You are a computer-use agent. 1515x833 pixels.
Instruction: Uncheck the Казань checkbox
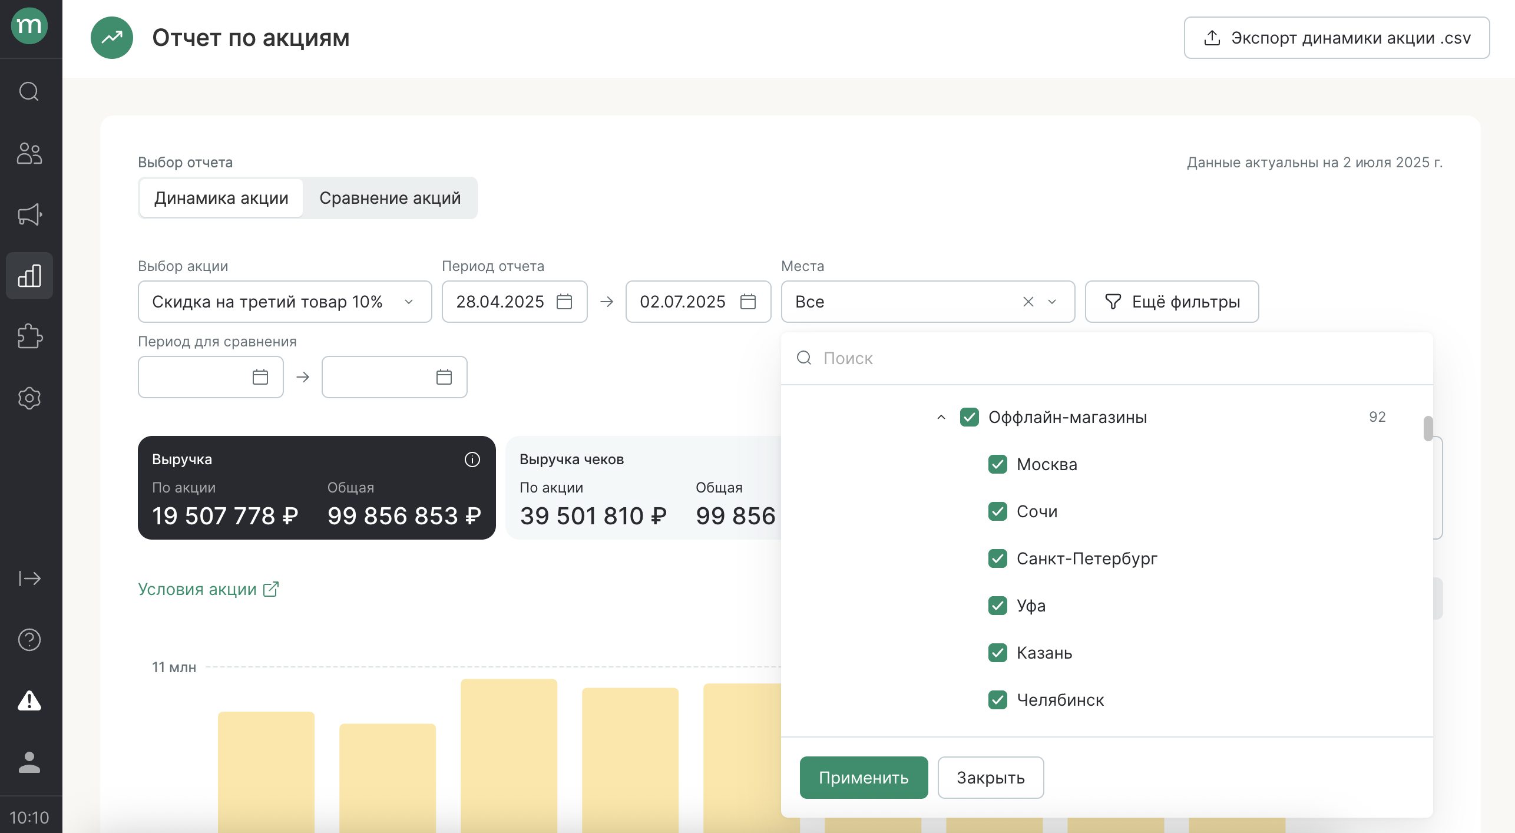tap(998, 653)
